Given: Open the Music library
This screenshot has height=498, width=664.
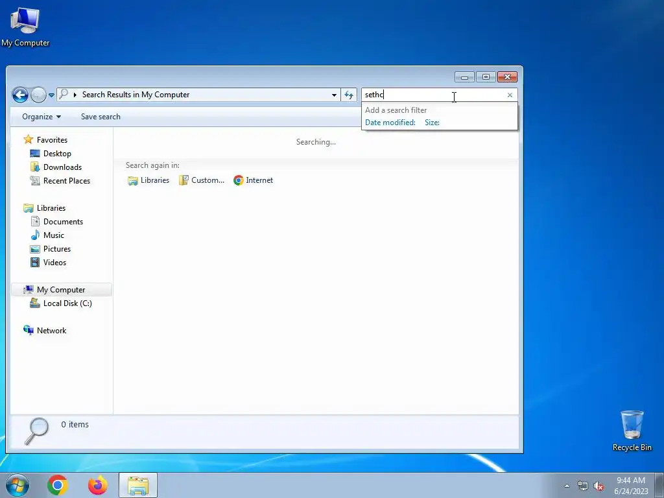Looking at the screenshot, I should pyautogui.click(x=53, y=235).
